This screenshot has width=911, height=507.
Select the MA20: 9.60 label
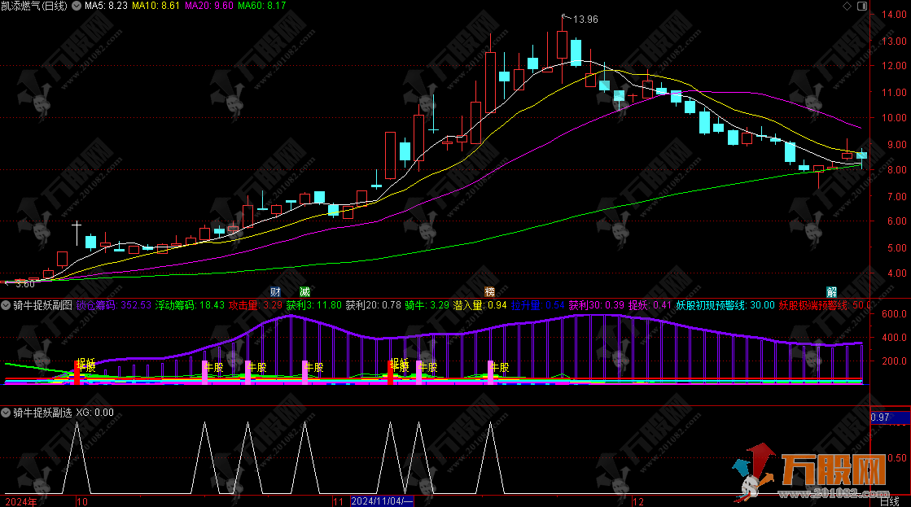pyautogui.click(x=209, y=6)
